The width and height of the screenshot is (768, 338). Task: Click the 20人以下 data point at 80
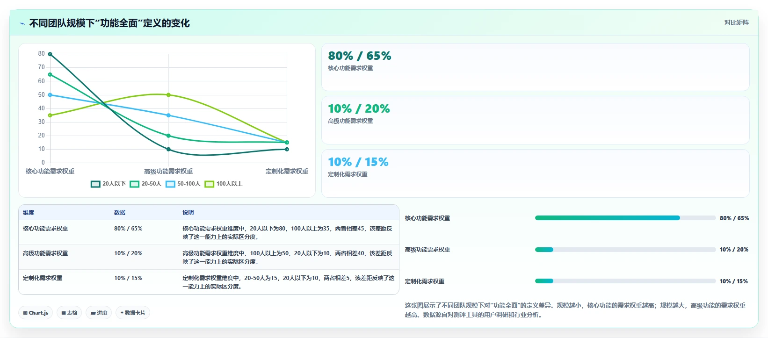pyautogui.click(x=50, y=54)
